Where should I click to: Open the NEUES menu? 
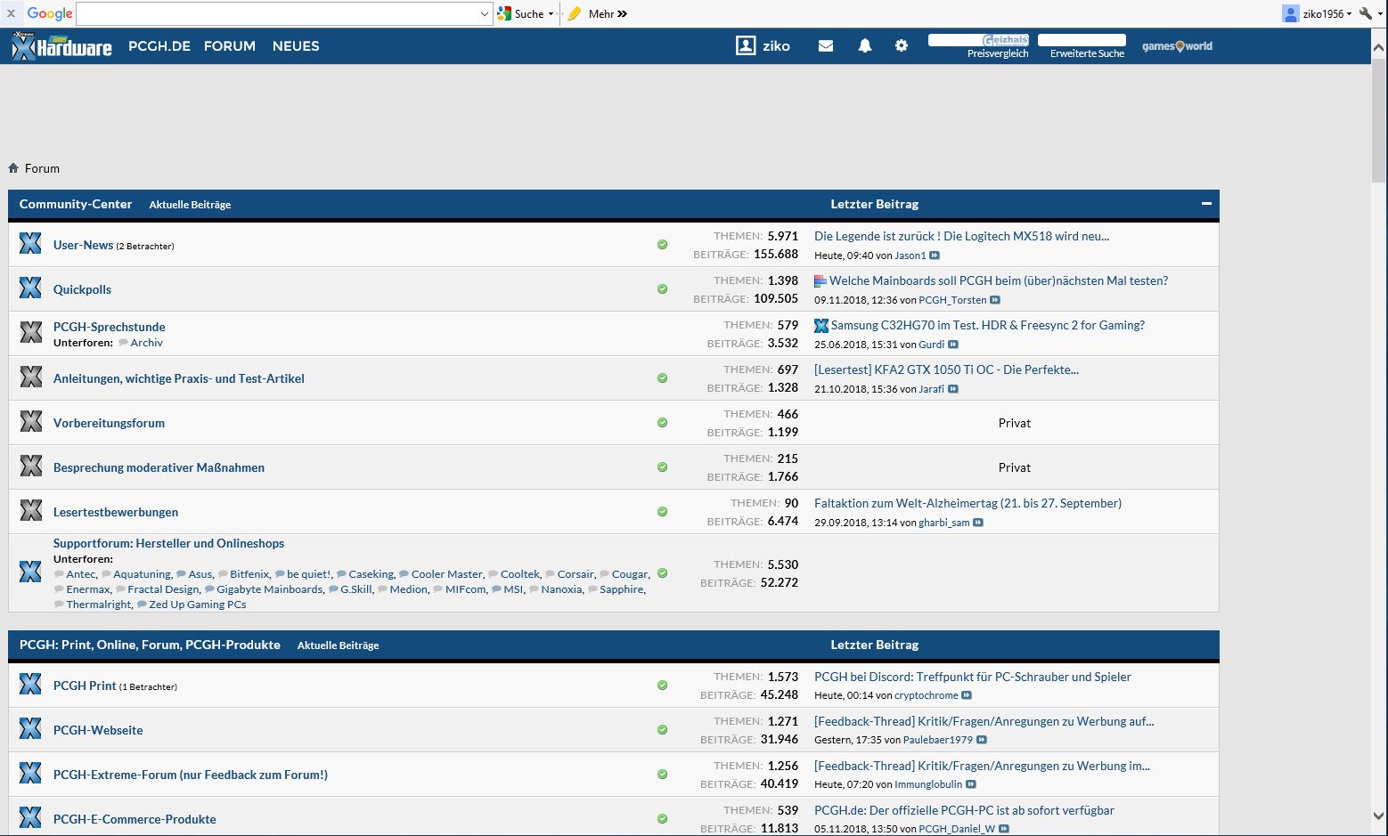(x=296, y=46)
